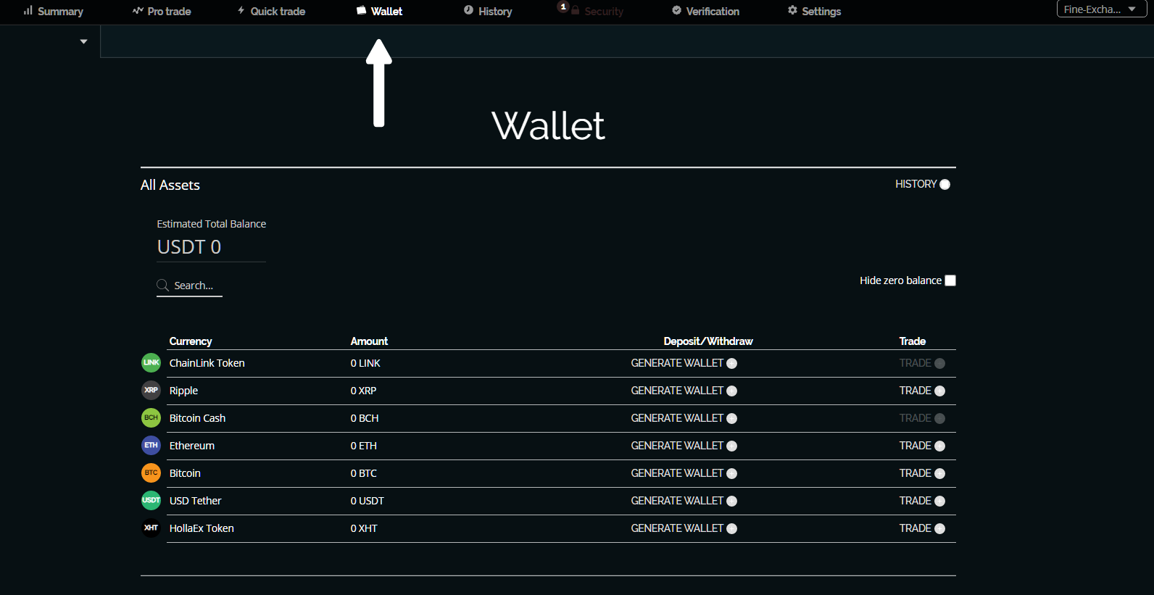Go to the Security tab
This screenshot has height=595, width=1154.
(597, 11)
